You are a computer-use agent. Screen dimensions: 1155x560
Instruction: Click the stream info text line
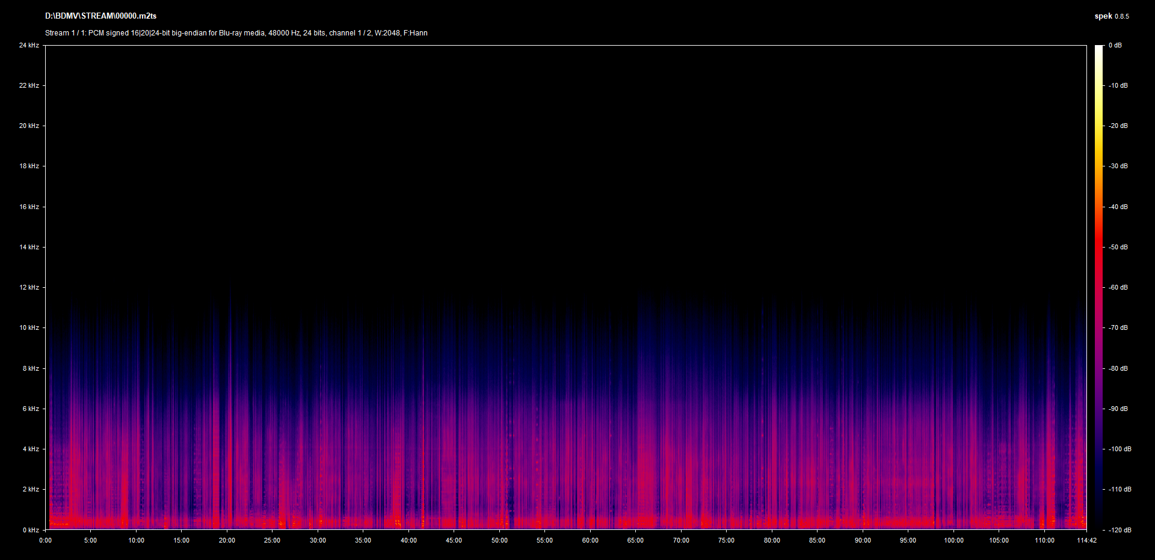coord(236,33)
